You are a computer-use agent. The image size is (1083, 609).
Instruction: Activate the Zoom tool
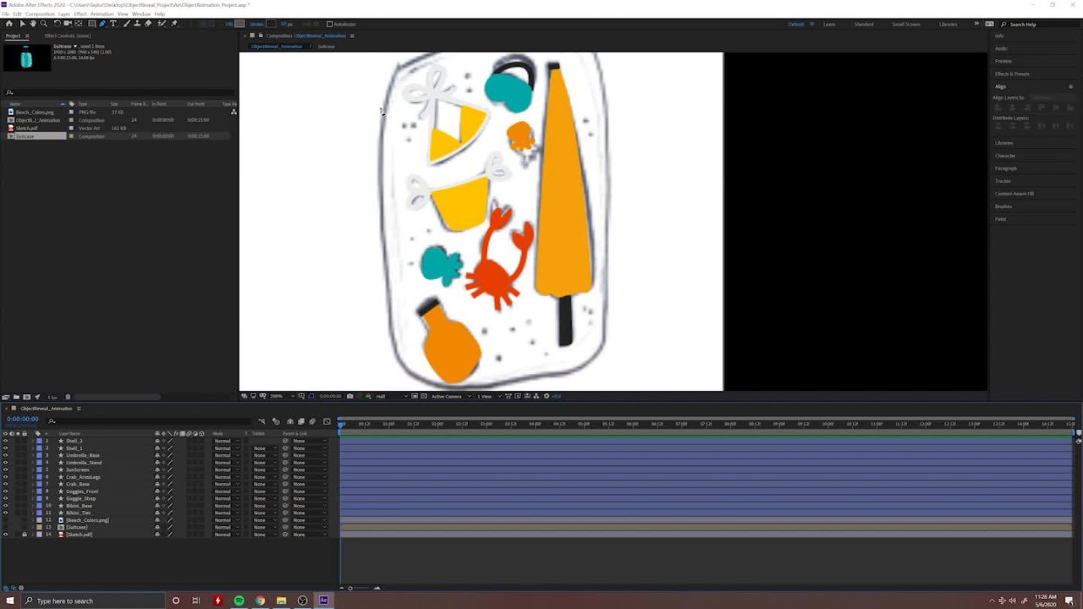click(x=44, y=24)
